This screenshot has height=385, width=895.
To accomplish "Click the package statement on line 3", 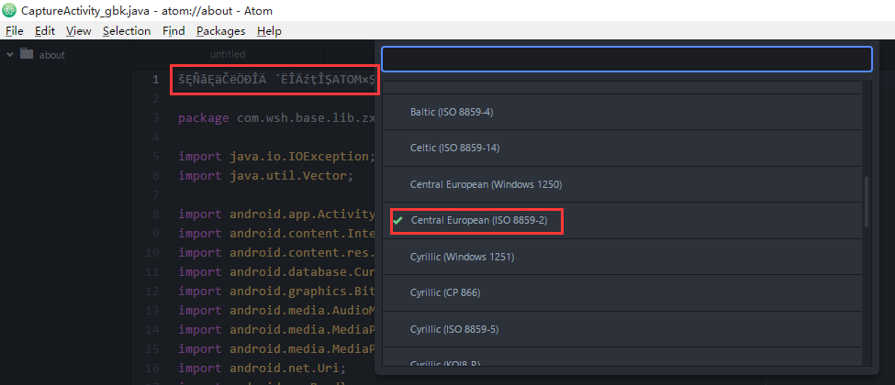I will click(x=277, y=118).
